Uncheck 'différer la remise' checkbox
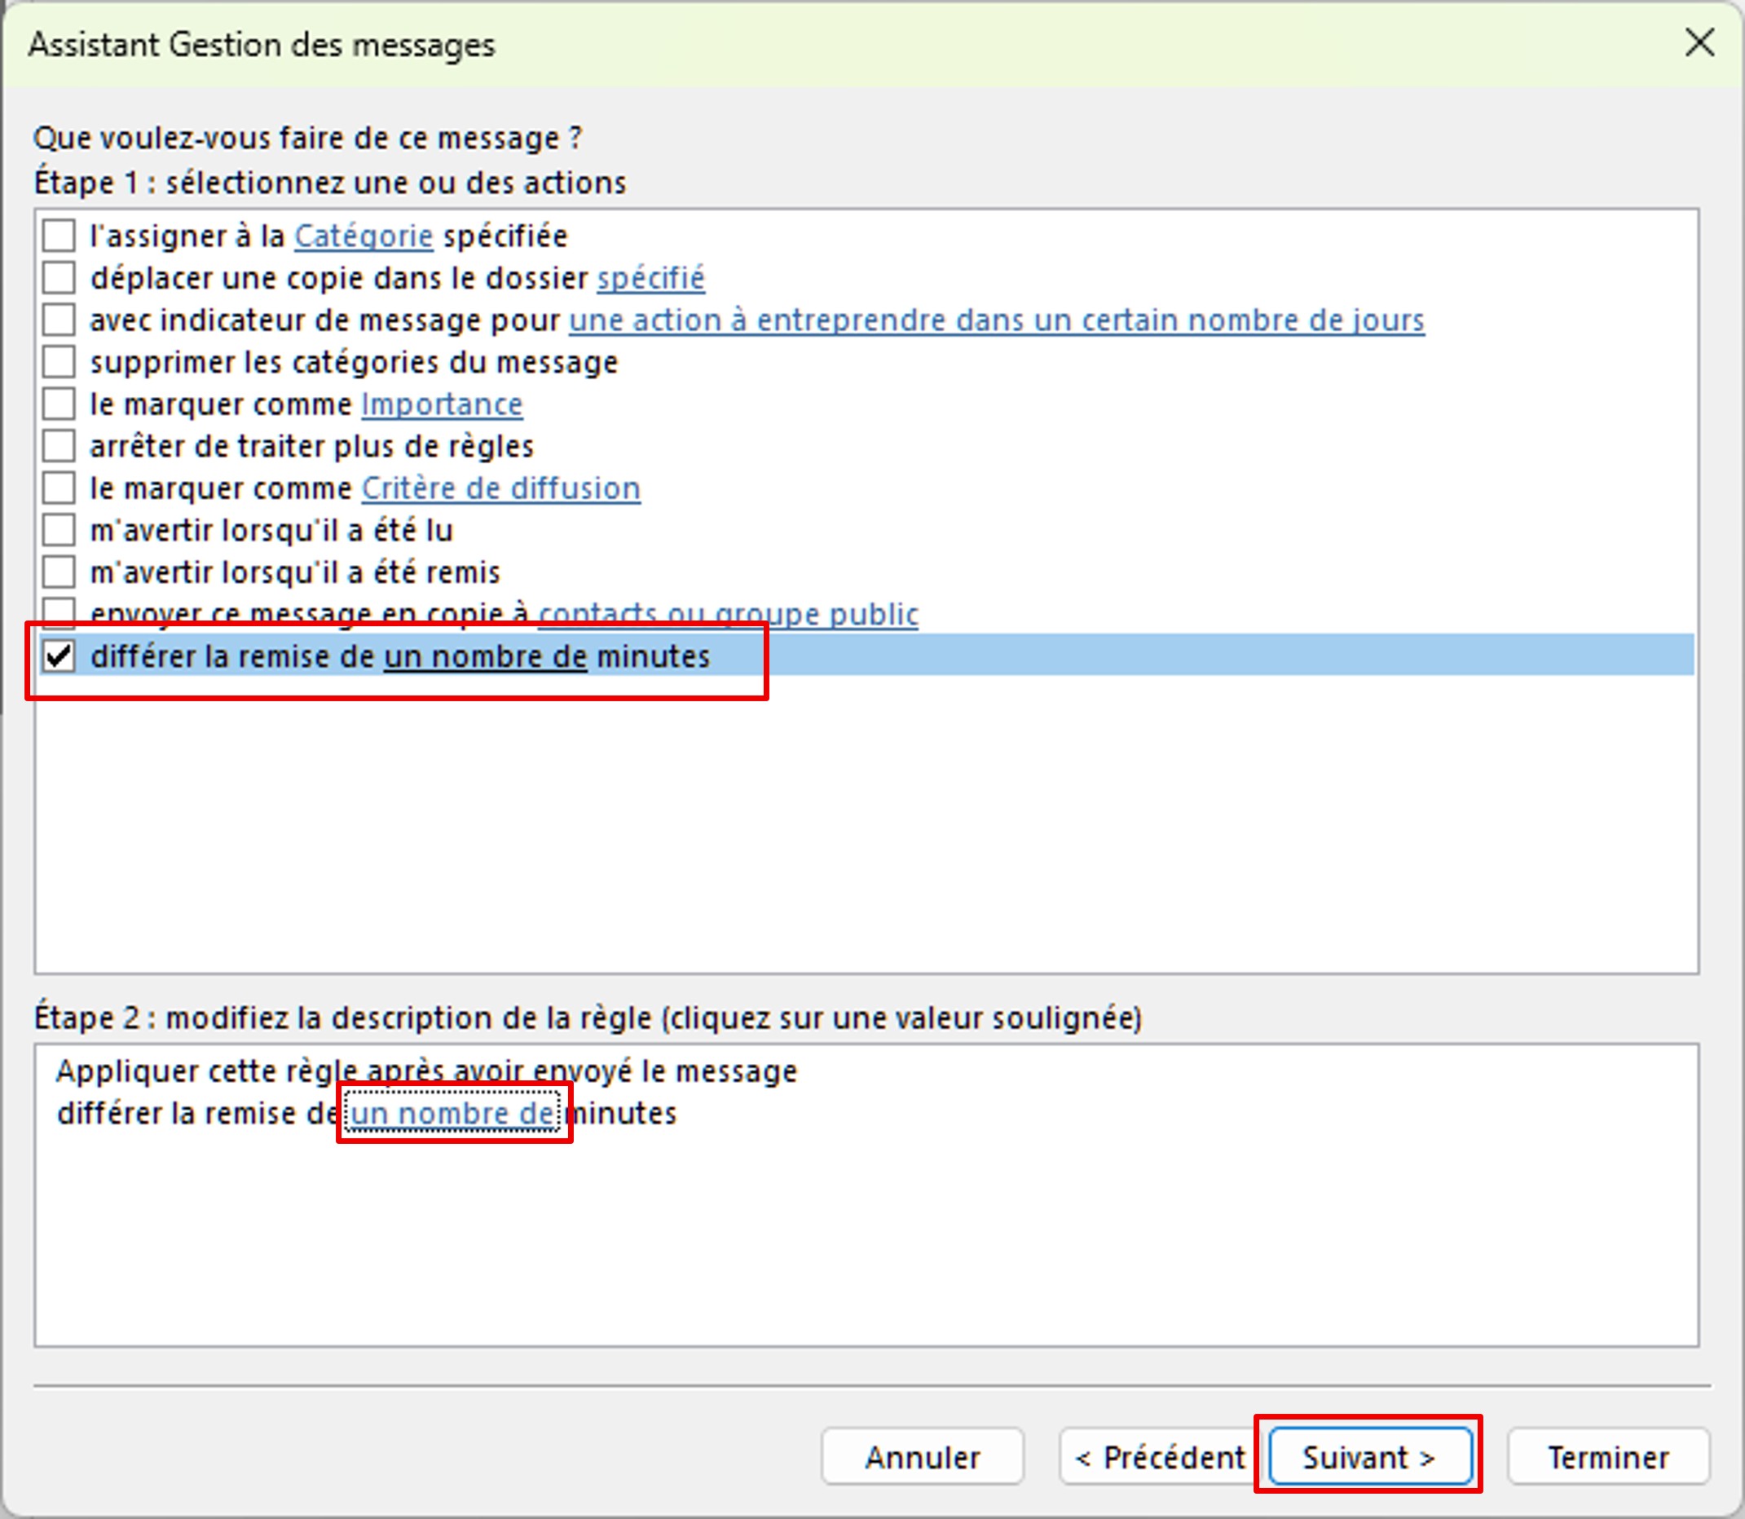Image resolution: width=1745 pixels, height=1519 pixels. (59, 656)
